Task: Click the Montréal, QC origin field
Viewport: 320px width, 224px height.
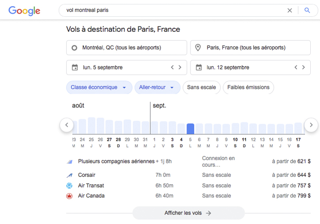Action: [126, 48]
